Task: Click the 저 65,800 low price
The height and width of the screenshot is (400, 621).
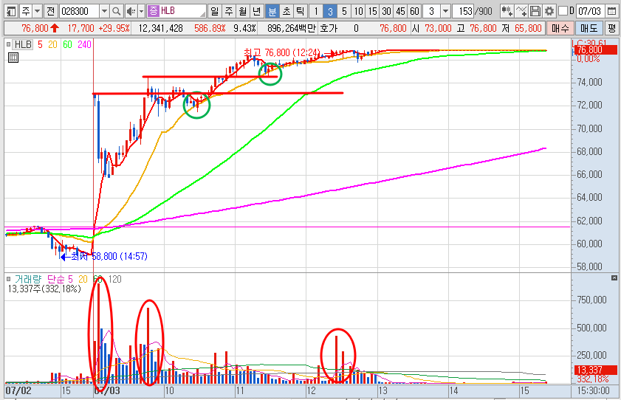Action: tap(521, 29)
